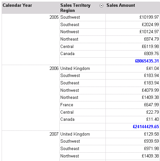Open the 2005 total link £8065435.31
160x161 pixels.
(147, 61)
